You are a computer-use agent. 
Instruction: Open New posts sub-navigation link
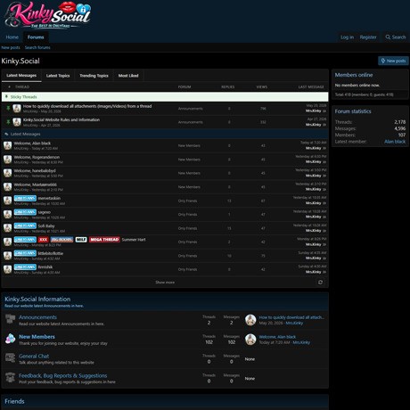point(11,47)
